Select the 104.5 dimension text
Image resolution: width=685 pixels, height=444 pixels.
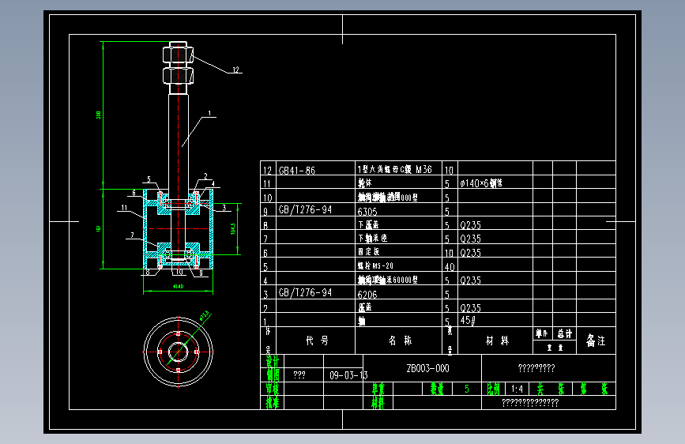click(233, 228)
